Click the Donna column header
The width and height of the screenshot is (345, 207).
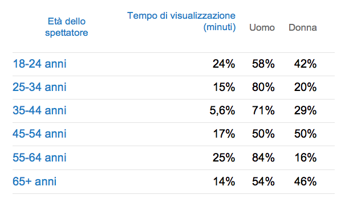pyautogui.click(x=303, y=28)
